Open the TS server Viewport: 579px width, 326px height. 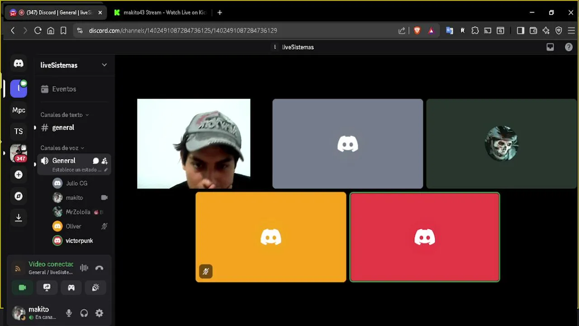point(19,131)
